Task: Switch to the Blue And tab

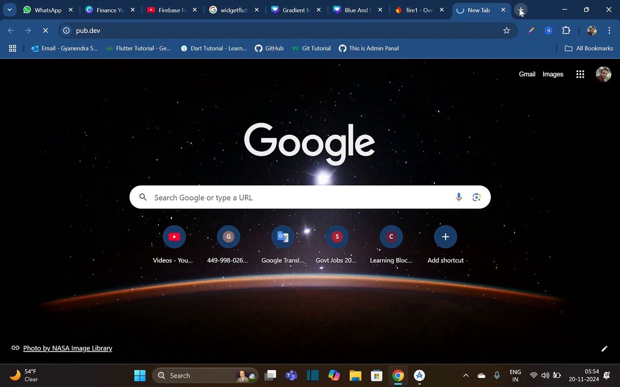Action: (x=353, y=10)
